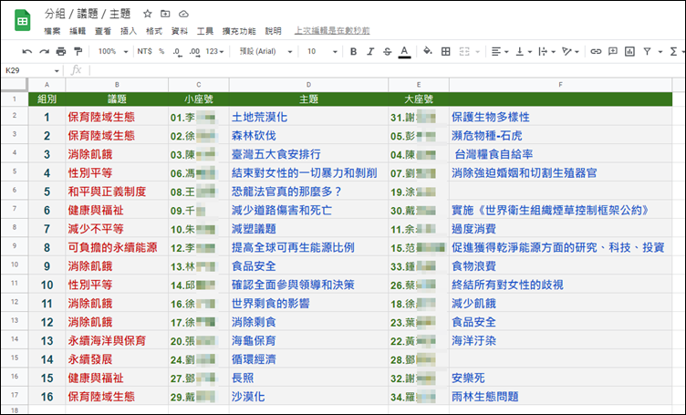Open text rotation dropdown
Image resolution: width=686 pixels, height=415 pixels.
tap(570, 52)
